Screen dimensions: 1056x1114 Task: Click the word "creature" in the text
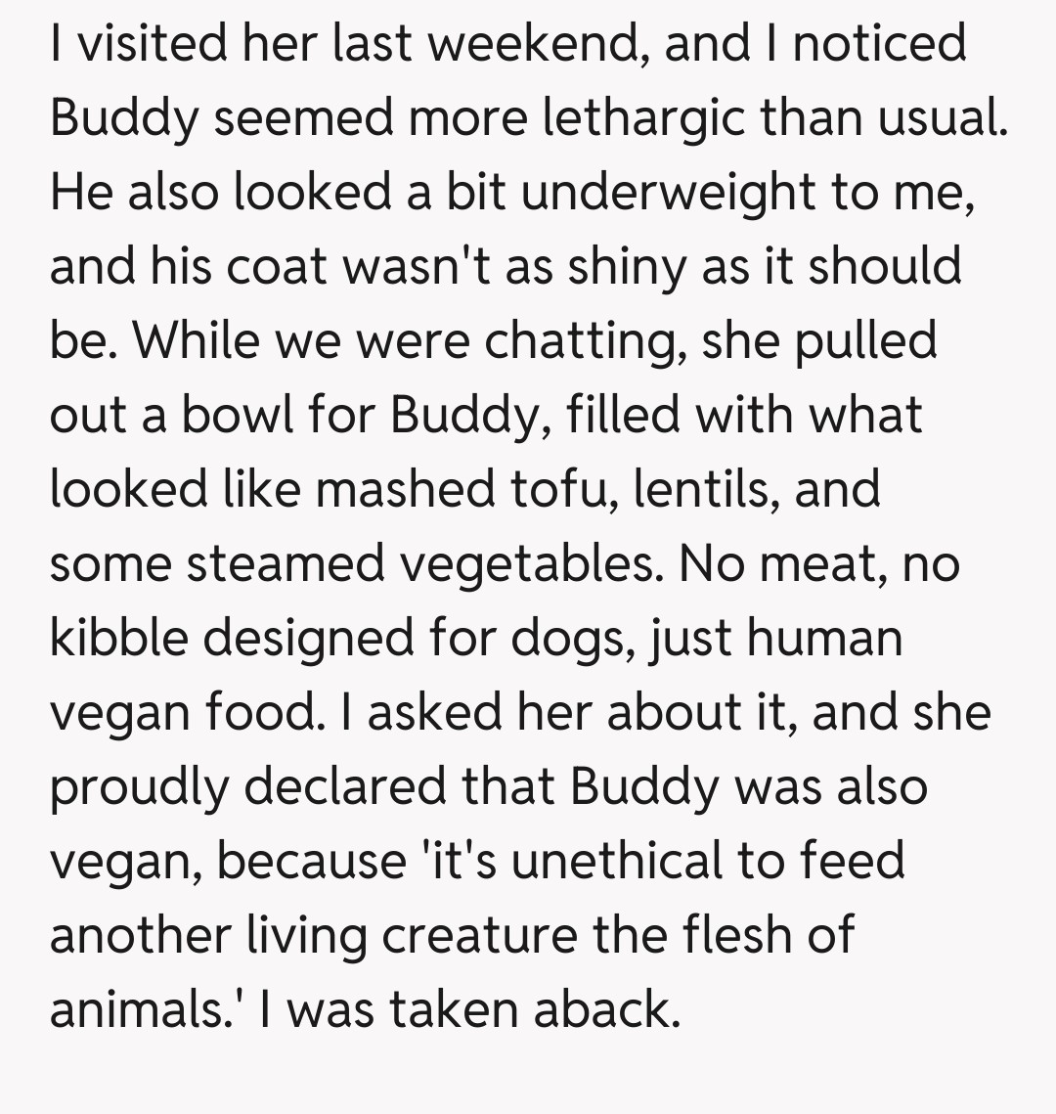(480, 936)
